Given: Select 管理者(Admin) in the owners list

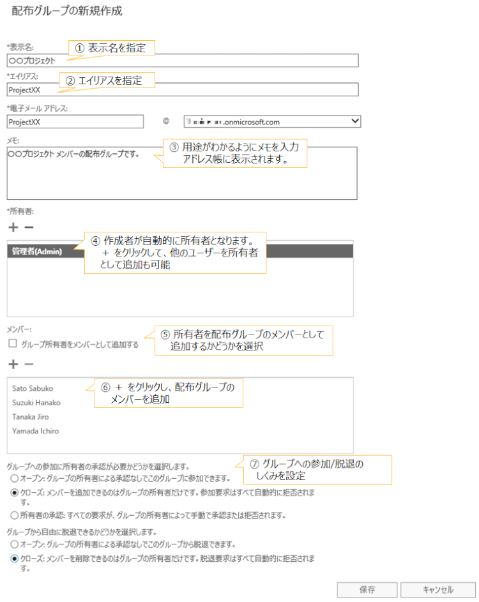Looking at the screenshot, I should 180,252.
